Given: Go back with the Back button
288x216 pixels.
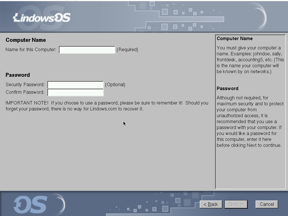Looking at the screenshot, I should [x=211, y=204].
